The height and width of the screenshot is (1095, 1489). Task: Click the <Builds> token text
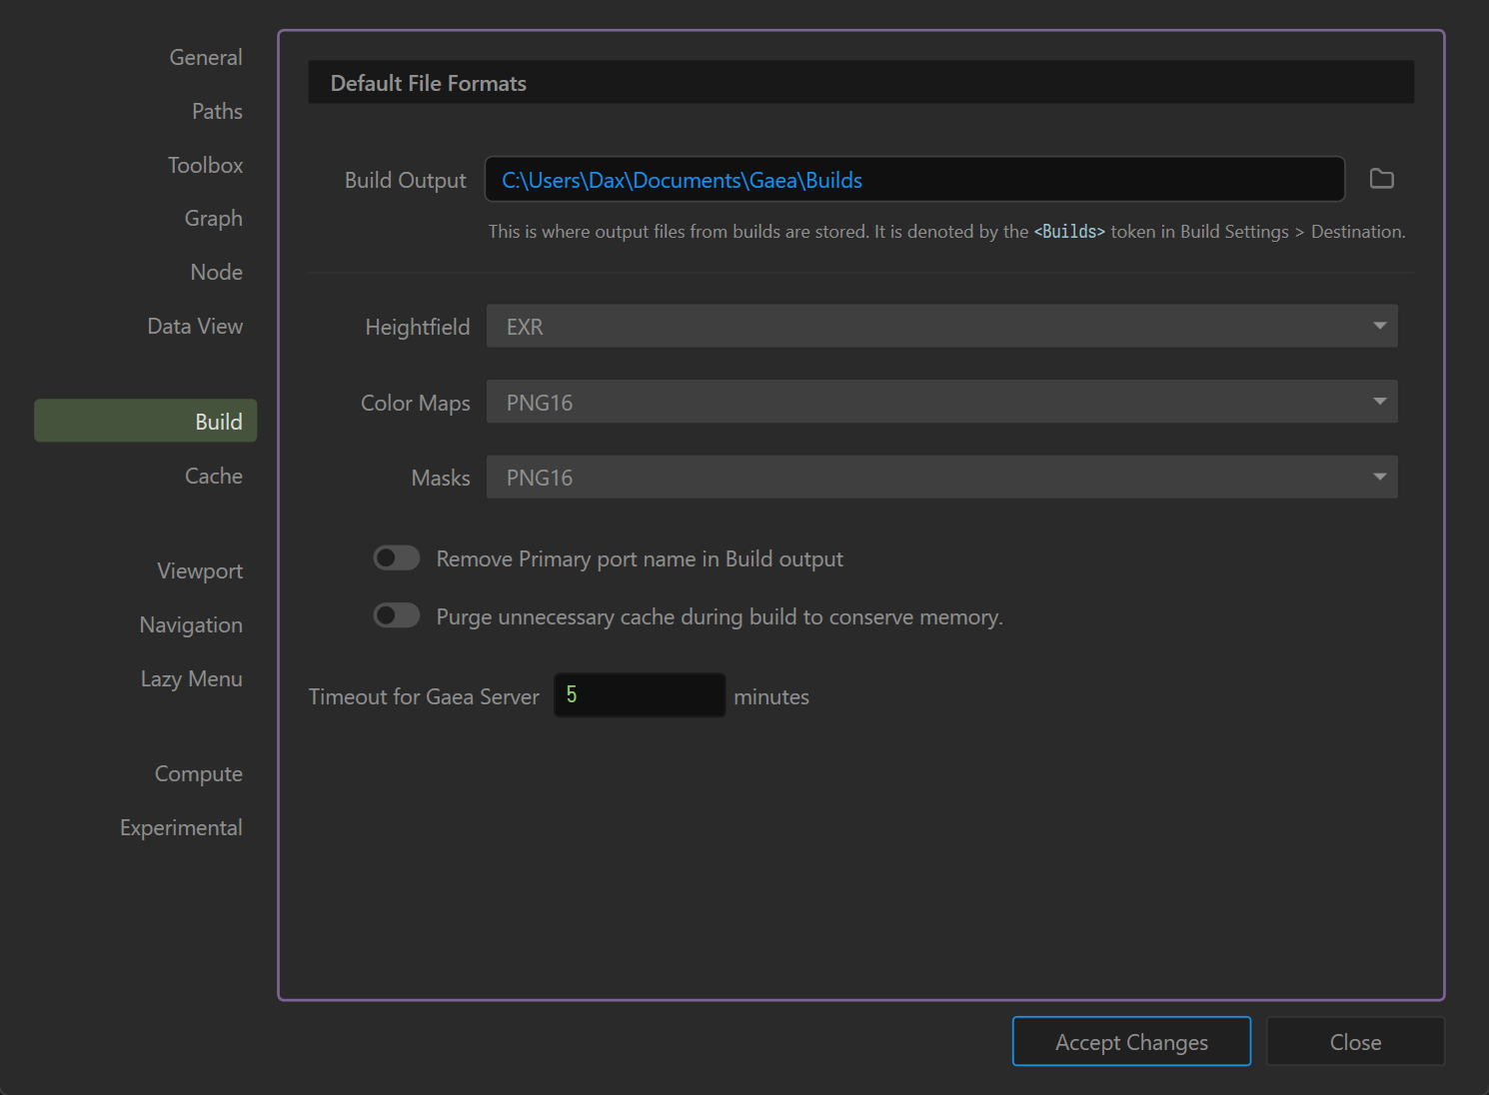pos(1069,231)
